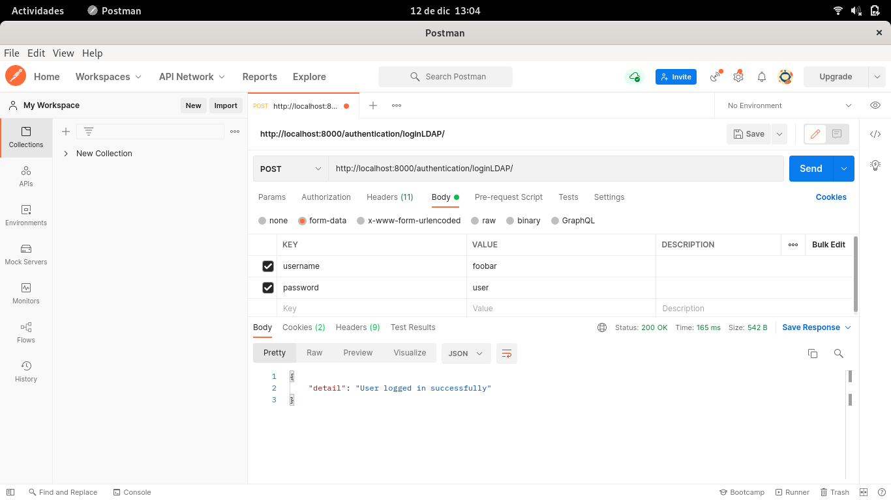Switch to the Raw response view tab
891x500 pixels.
point(314,353)
